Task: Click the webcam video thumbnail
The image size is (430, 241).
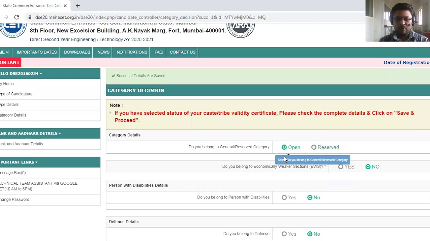Action: (398, 21)
